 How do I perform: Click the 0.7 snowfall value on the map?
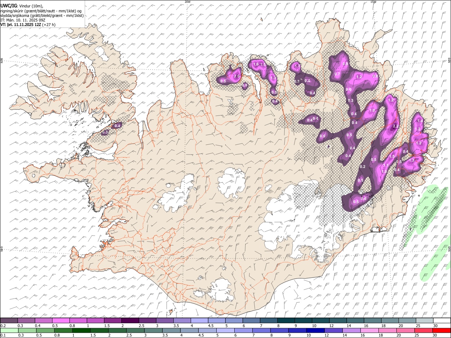337,74
